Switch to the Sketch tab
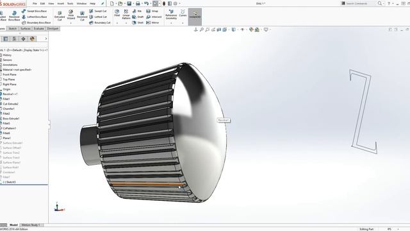 point(13,28)
